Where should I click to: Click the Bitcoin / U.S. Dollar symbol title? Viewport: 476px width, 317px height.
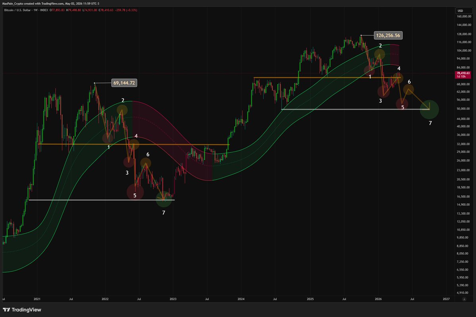point(17,10)
